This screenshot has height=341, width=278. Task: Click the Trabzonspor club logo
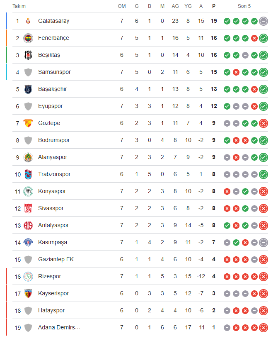[x=28, y=174]
